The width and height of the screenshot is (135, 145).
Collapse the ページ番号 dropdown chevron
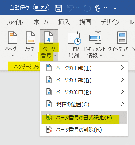click(x=55, y=56)
